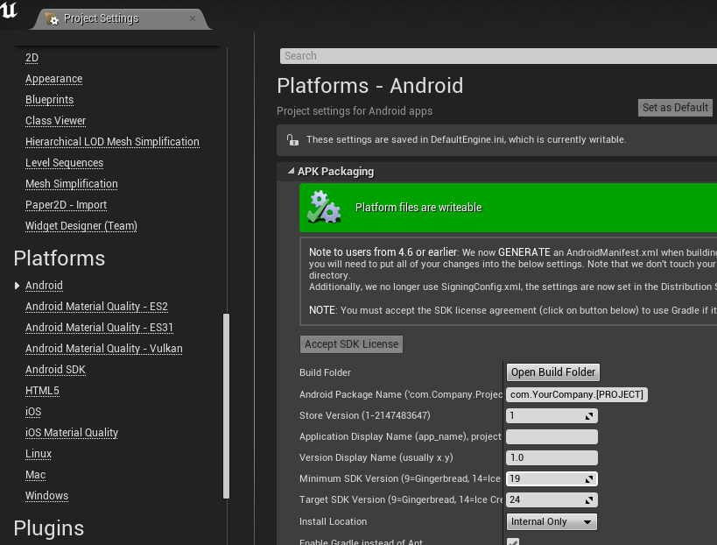The width and height of the screenshot is (717, 545).
Task: Open the iOS Material Quality settings
Action: 71,433
